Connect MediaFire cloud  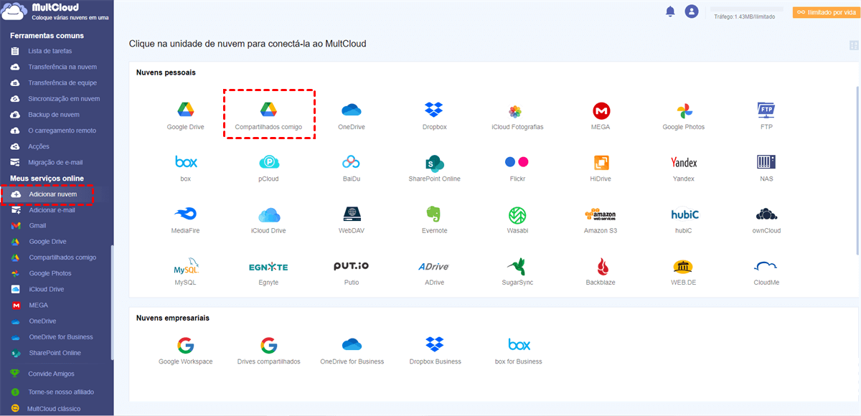coord(186,219)
